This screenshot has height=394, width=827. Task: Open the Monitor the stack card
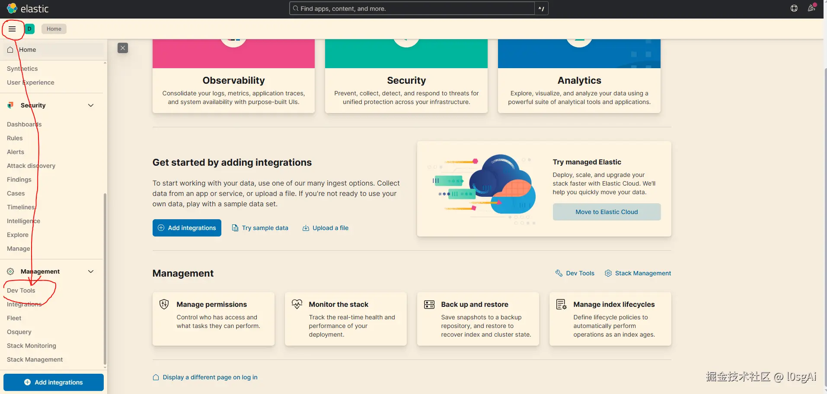[346, 319]
